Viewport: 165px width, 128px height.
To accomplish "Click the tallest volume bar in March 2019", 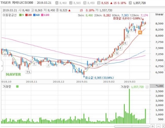I will pyautogui.click(x=129, y=106).
